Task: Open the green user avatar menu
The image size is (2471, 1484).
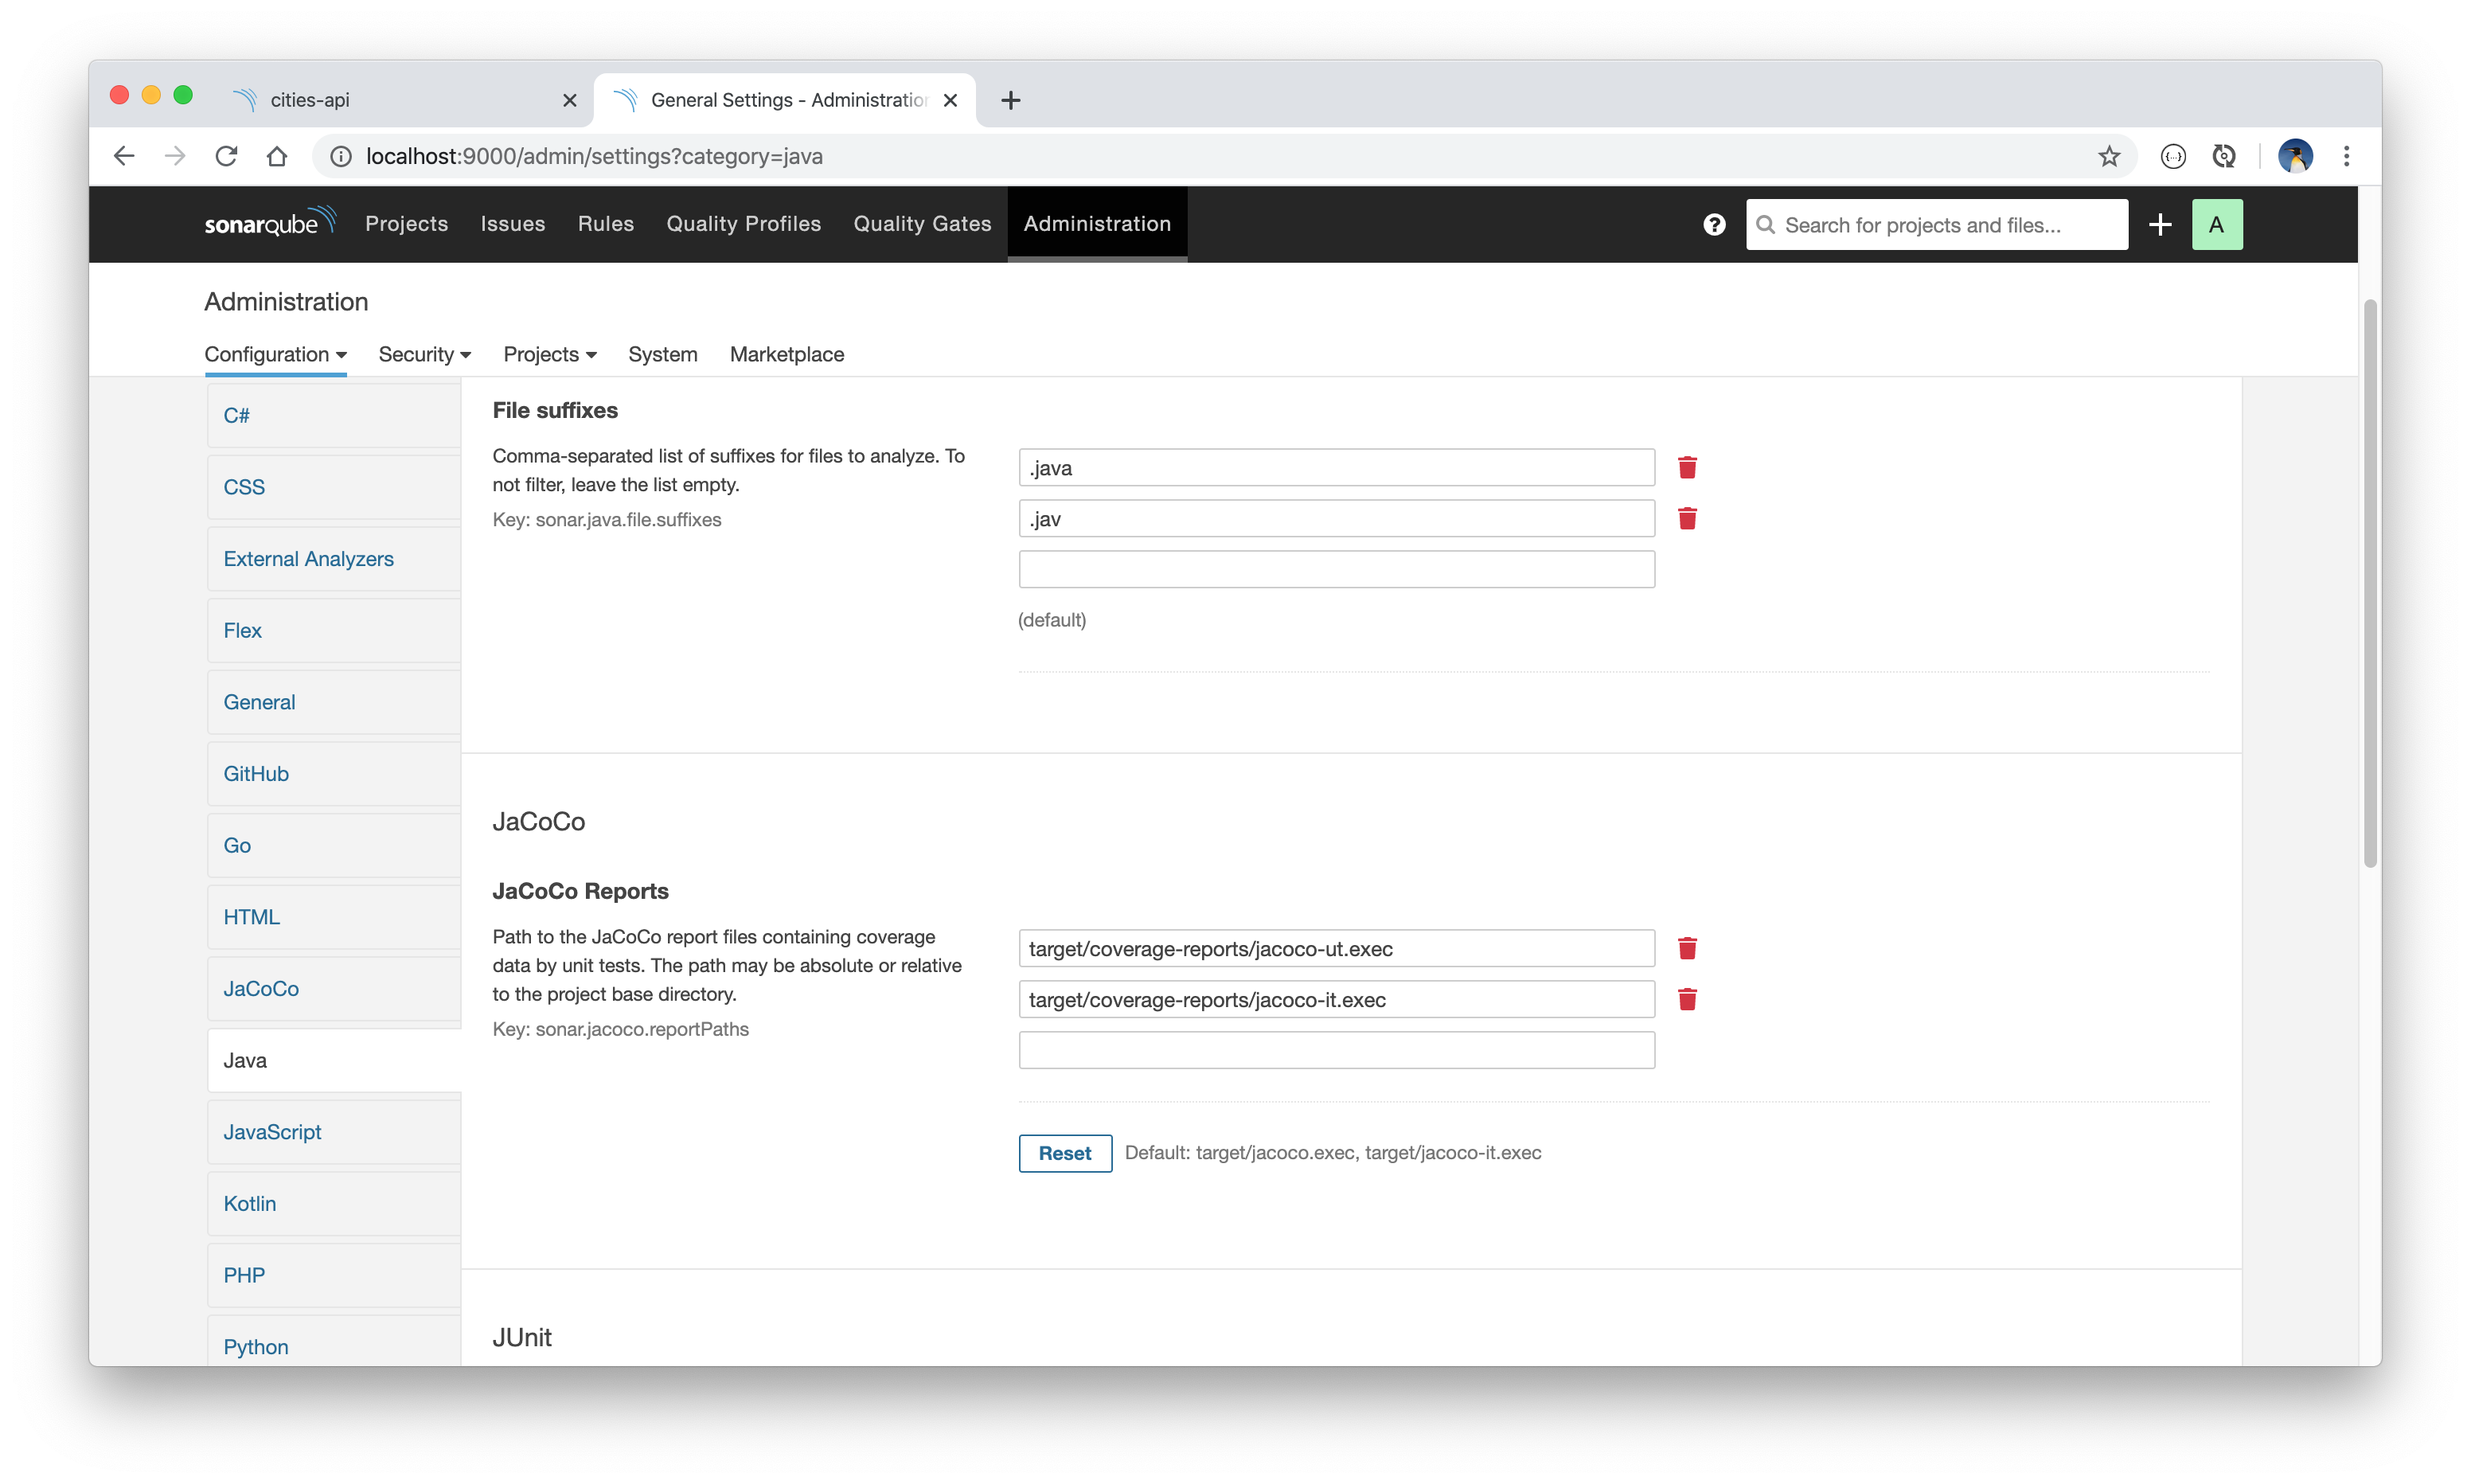Action: [x=2216, y=225]
